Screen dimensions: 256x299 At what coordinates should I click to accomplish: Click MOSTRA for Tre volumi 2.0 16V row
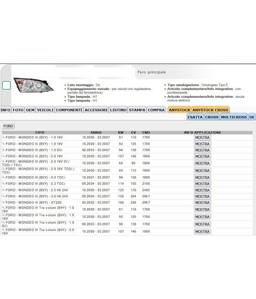pyautogui.click(x=203, y=232)
